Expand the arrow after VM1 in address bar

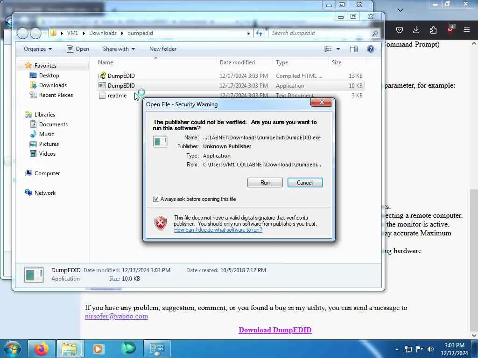(84, 33)
